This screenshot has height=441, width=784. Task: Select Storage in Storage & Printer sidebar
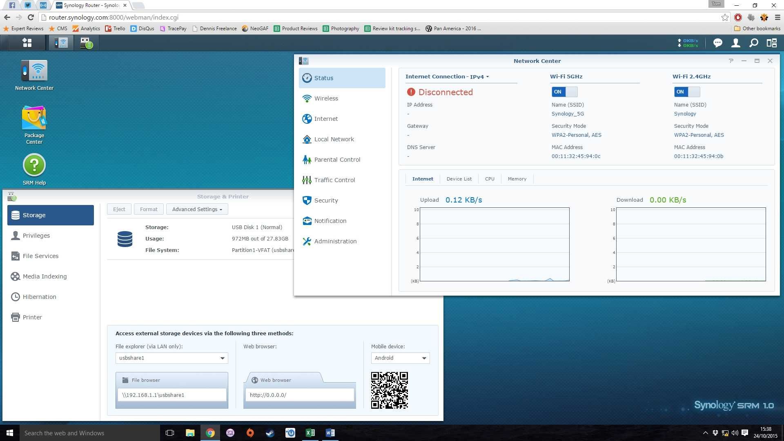[x=51, y=215]
